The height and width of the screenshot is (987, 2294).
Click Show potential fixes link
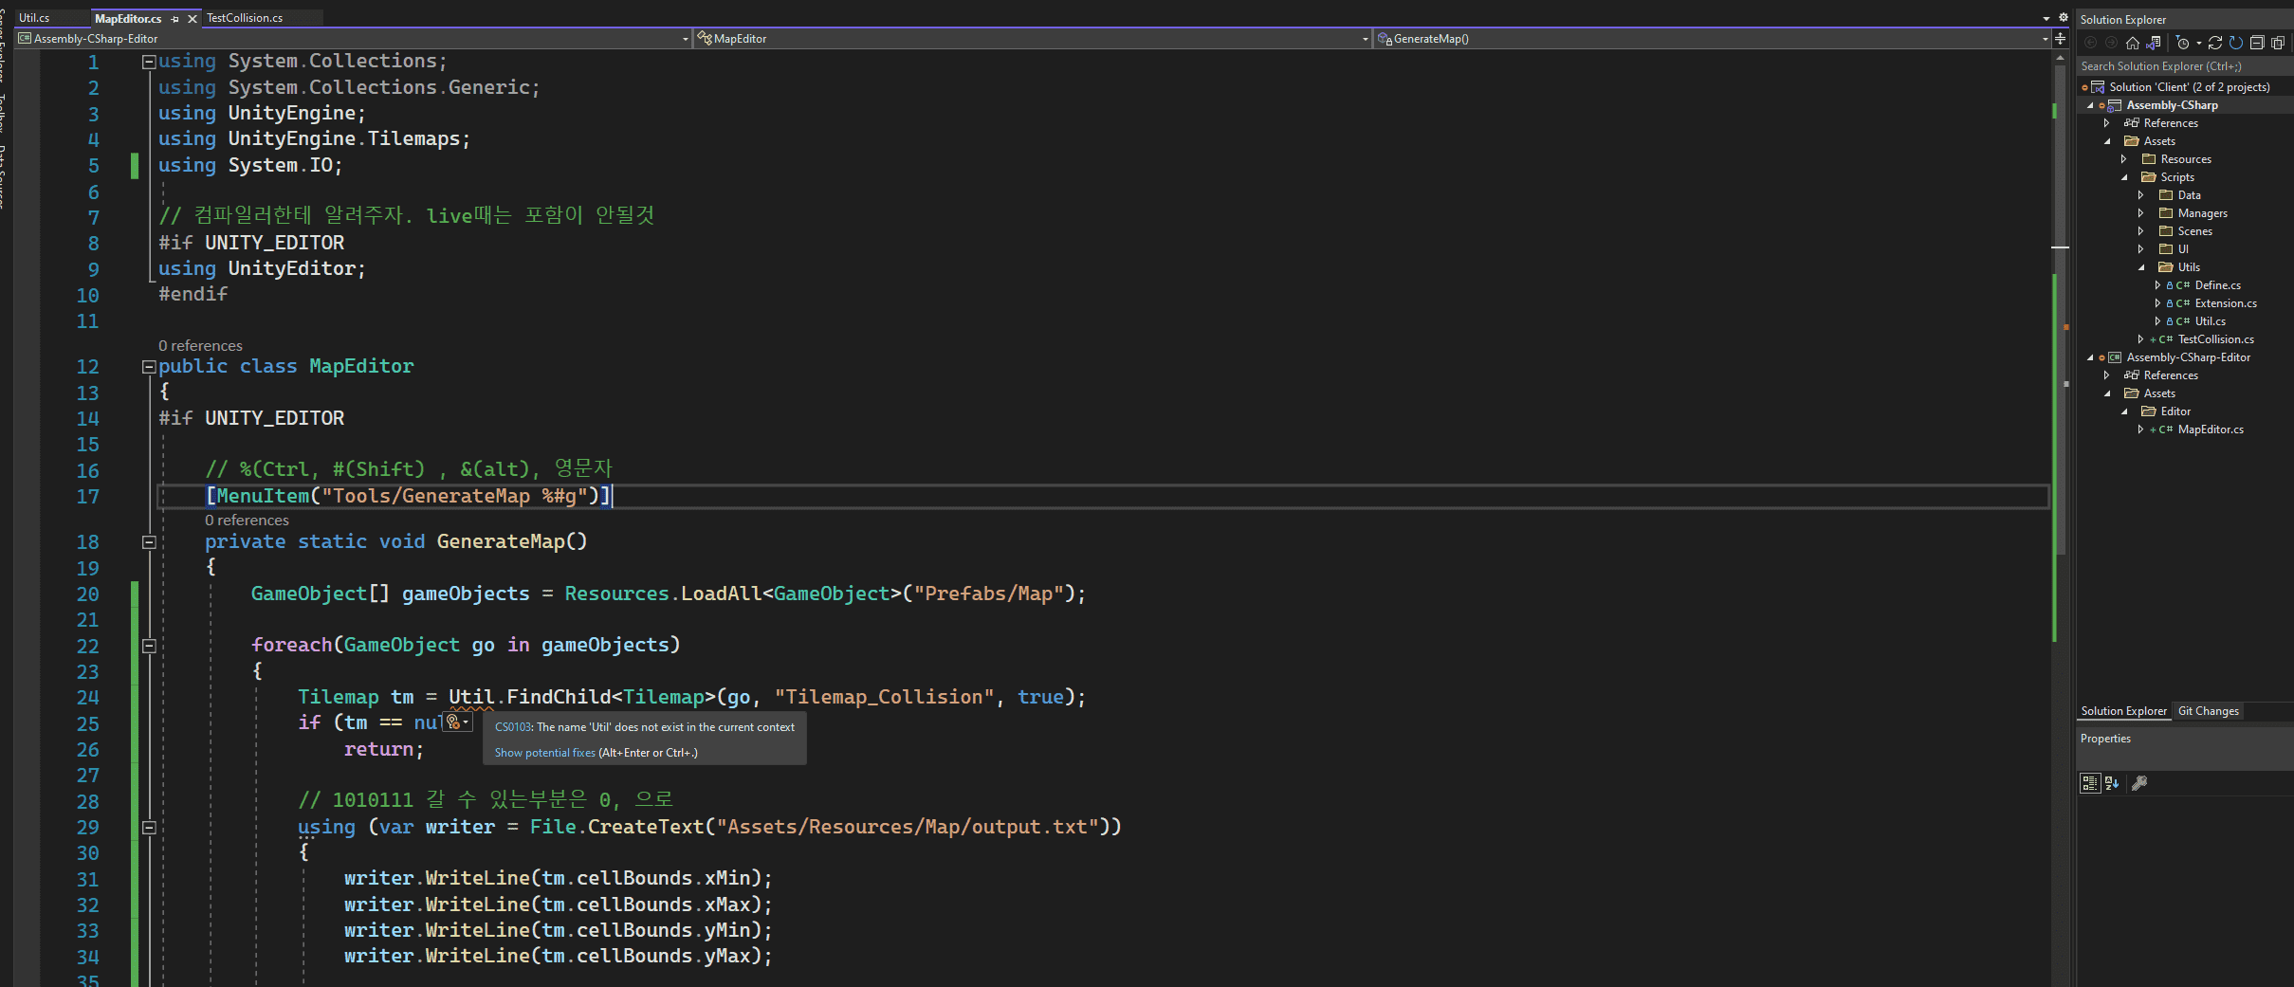tap(544, 753)
